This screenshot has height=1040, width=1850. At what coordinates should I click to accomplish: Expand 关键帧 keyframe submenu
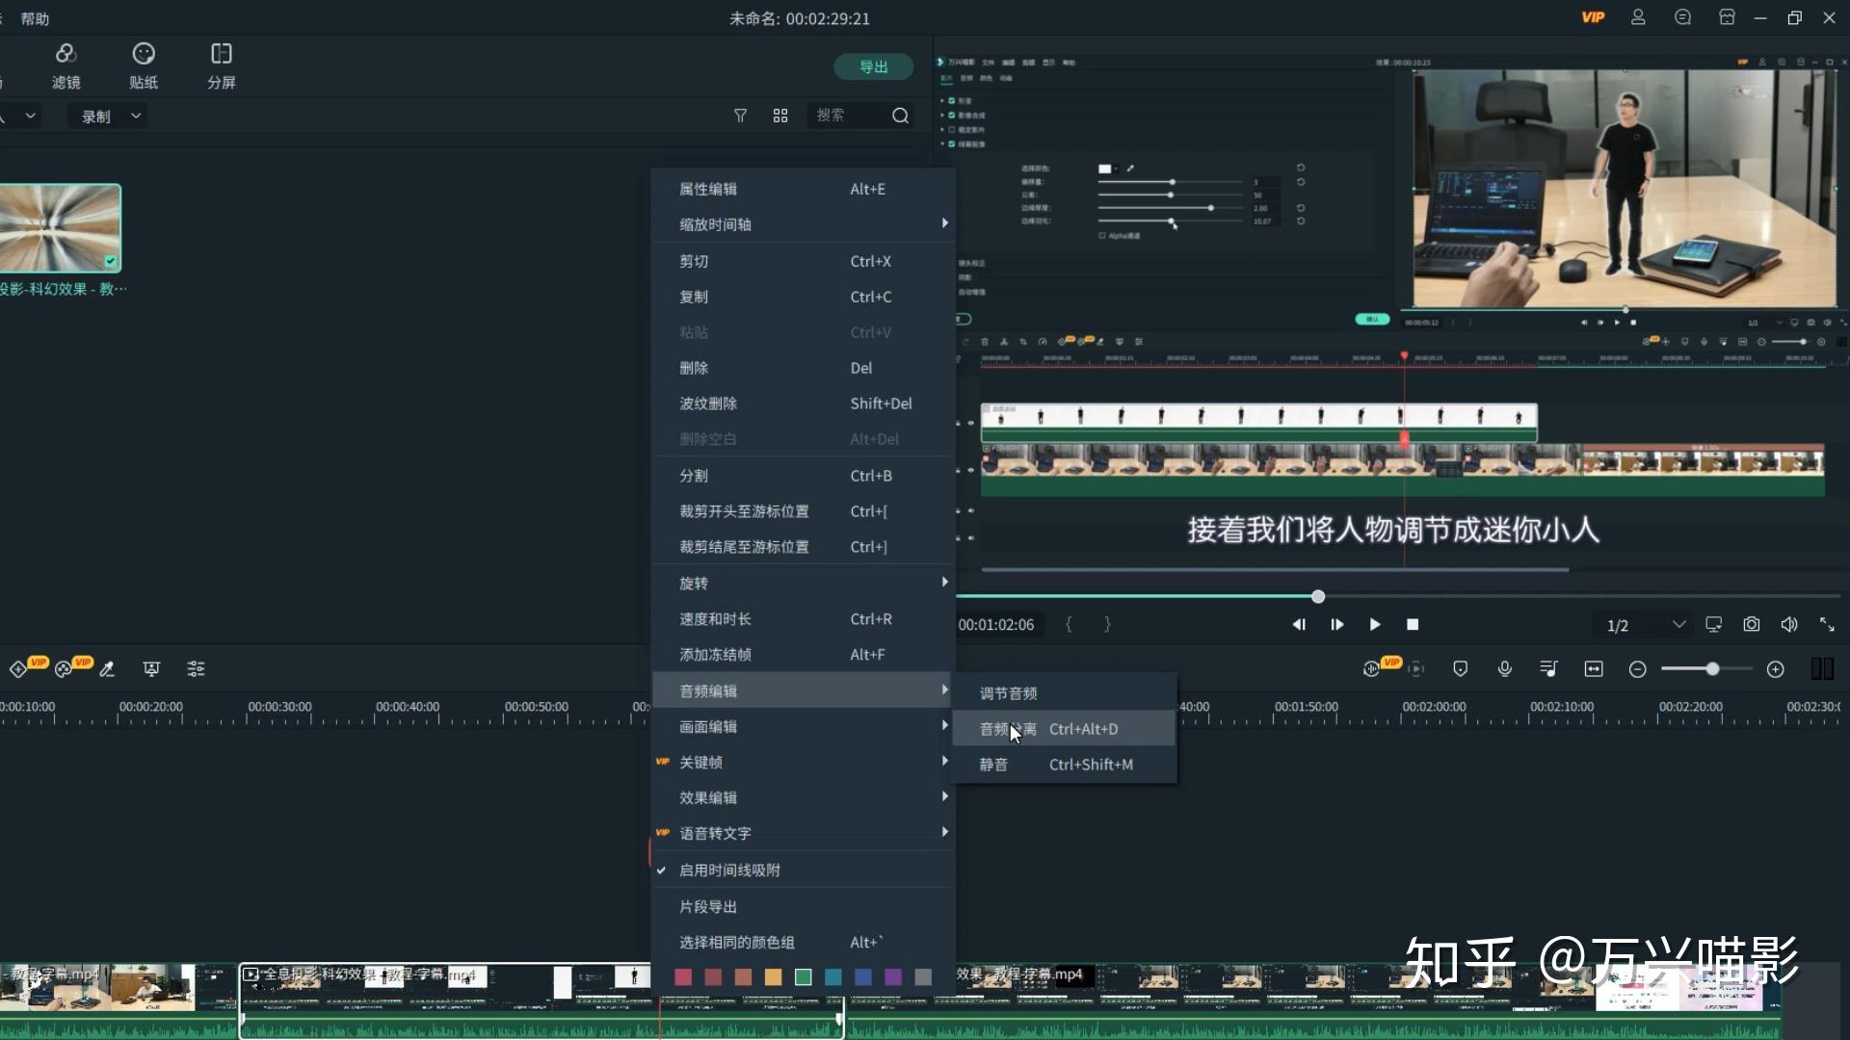[804, 762]
